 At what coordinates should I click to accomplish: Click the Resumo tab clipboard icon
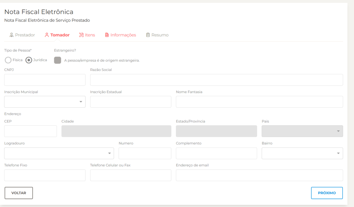(x=148, y=35)
